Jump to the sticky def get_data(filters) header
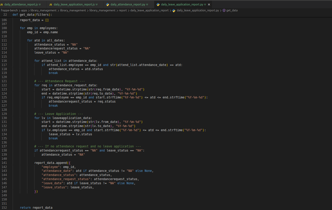The image size is (332, 210). pos(32,15)
